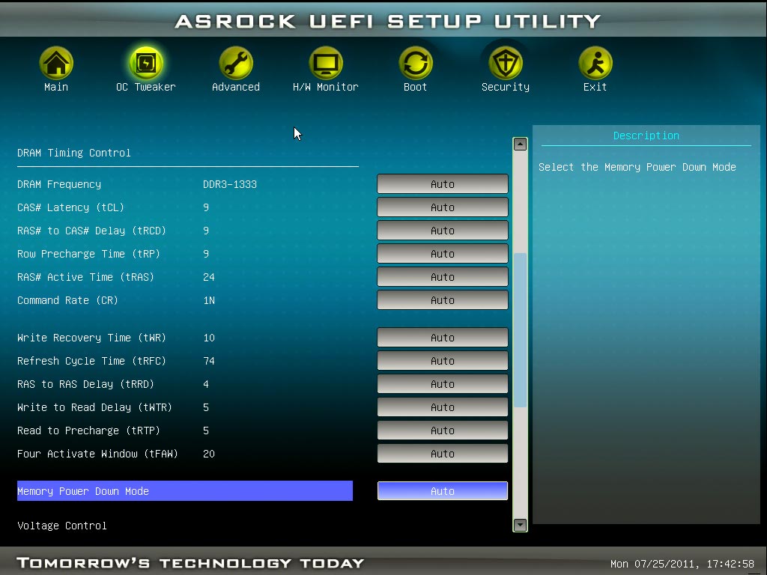Open the RAS# to CAS# Delay Auto selector

pos(443,231)
